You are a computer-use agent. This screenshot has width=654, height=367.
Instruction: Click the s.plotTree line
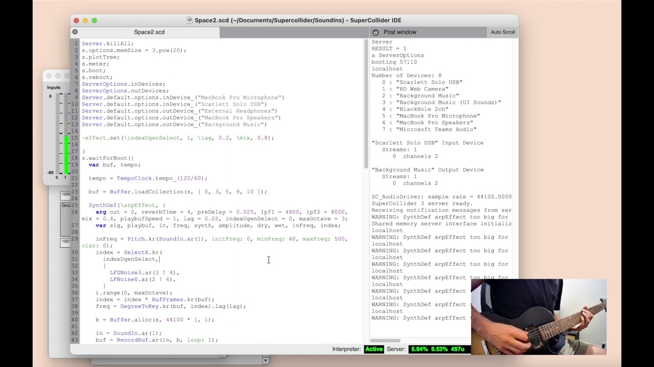coord(101,57)
